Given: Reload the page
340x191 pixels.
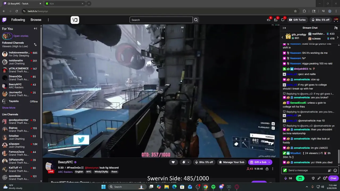Looking at the screenshot, I should click(17, 11).
